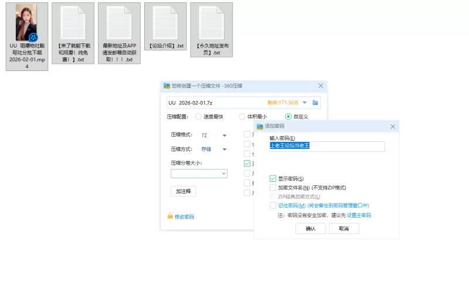Click the 加注释 button

tap(183, 191)
